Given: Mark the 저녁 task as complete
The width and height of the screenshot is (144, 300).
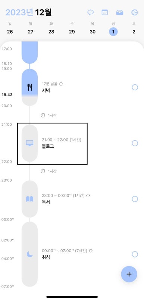Looking at the screenshot, I should pos(135,87).
